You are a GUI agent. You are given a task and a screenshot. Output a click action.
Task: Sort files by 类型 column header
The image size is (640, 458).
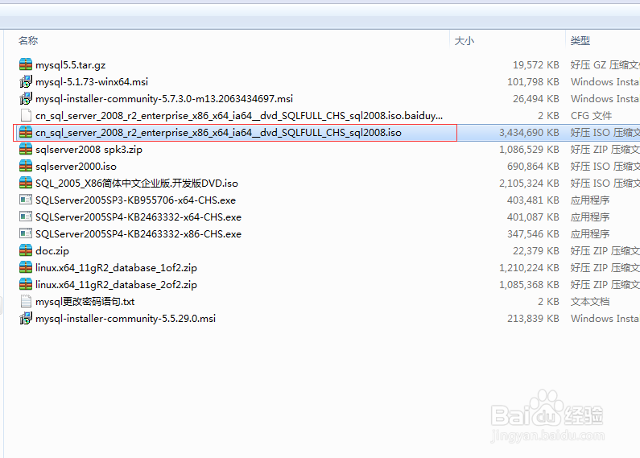580,41
